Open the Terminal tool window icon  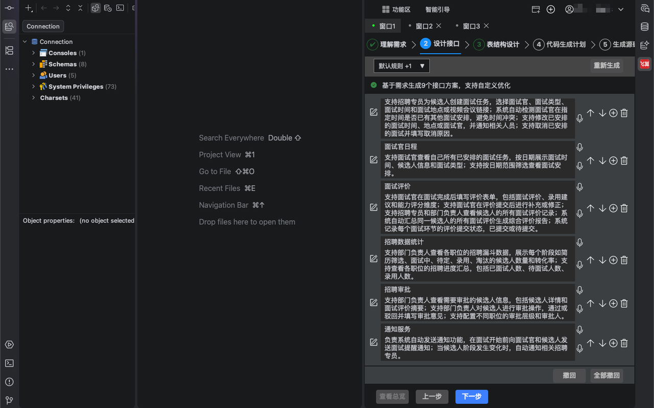point(9,363)
